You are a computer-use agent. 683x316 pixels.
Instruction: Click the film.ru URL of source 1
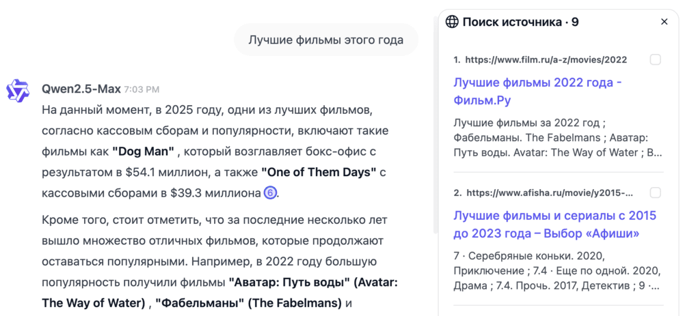tap(546, 60)
